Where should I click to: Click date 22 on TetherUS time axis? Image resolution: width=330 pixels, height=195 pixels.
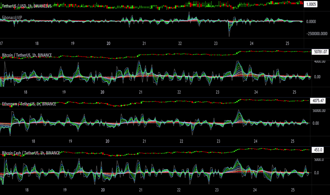point(180,43)
